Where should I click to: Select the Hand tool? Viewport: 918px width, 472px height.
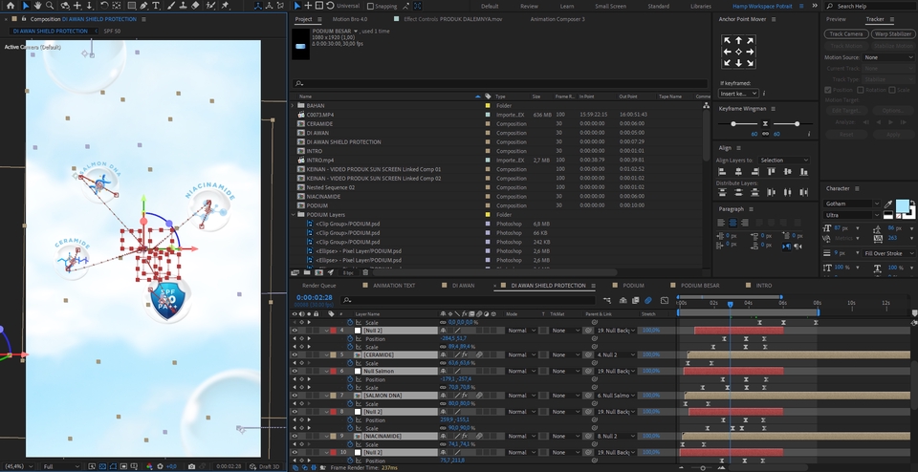coord(38,6)
